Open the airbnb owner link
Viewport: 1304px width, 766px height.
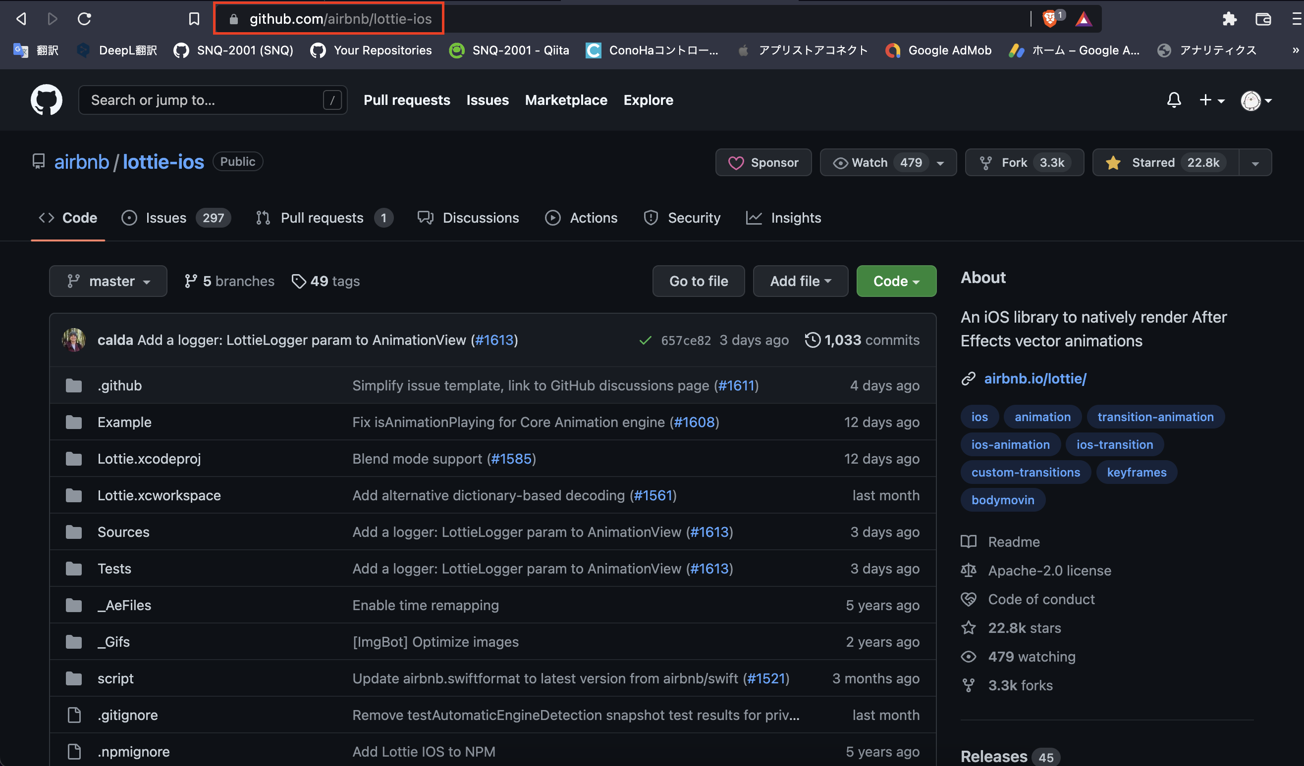82,162
